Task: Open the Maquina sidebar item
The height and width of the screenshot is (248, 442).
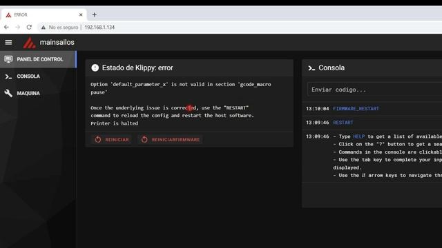Action: click(x=38, y=93)
